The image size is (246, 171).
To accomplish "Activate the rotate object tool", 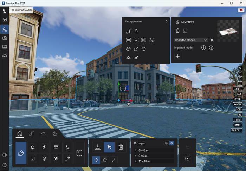I will [105, 160].
